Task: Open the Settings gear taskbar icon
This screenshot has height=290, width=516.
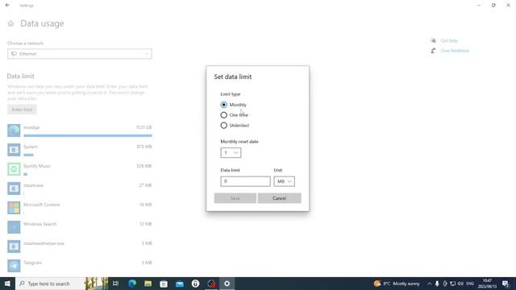Action: (227, 284)
